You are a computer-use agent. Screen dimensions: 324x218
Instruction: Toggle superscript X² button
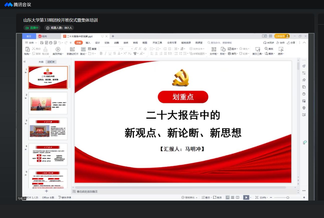(125, 53)
